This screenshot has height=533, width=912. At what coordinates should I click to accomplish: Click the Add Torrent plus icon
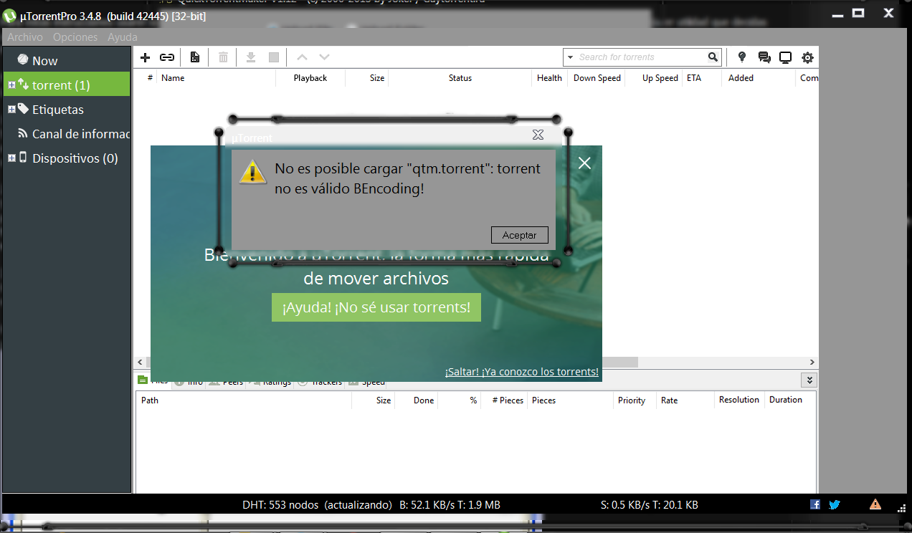point(145,57)
